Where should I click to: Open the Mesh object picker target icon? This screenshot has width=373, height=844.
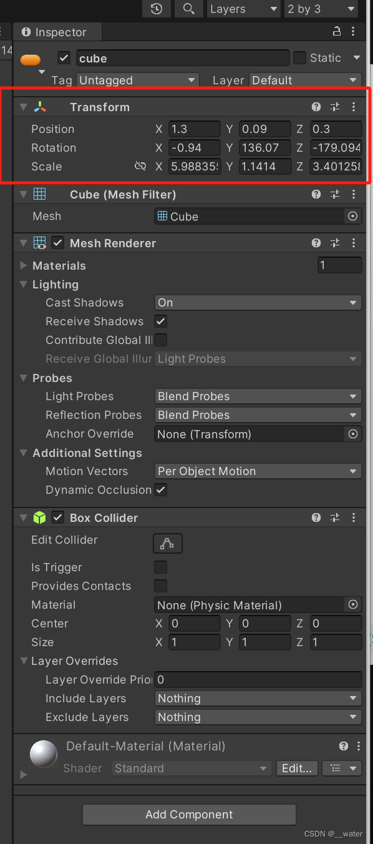[352, 216]
